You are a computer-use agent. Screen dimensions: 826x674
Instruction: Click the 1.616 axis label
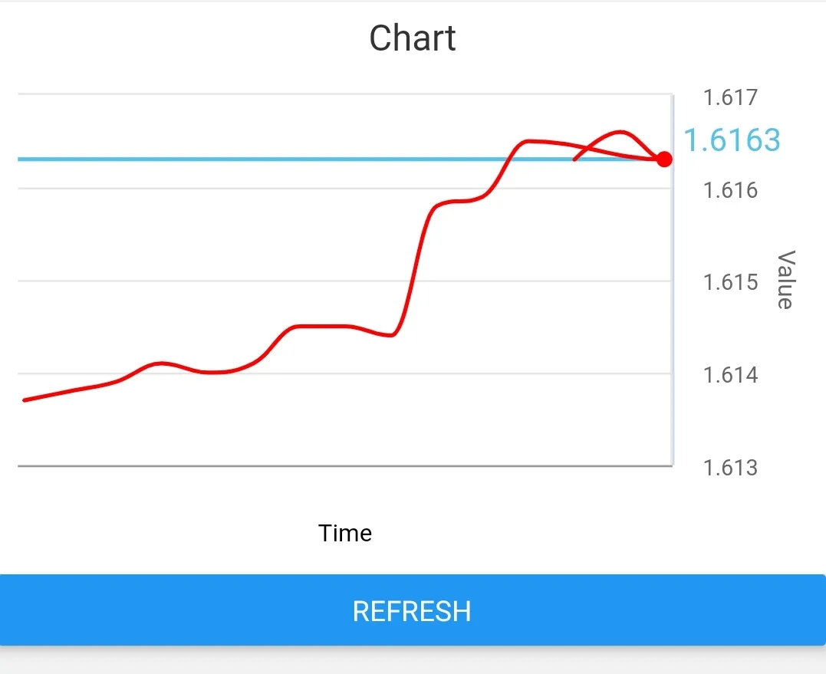[730, 189]
